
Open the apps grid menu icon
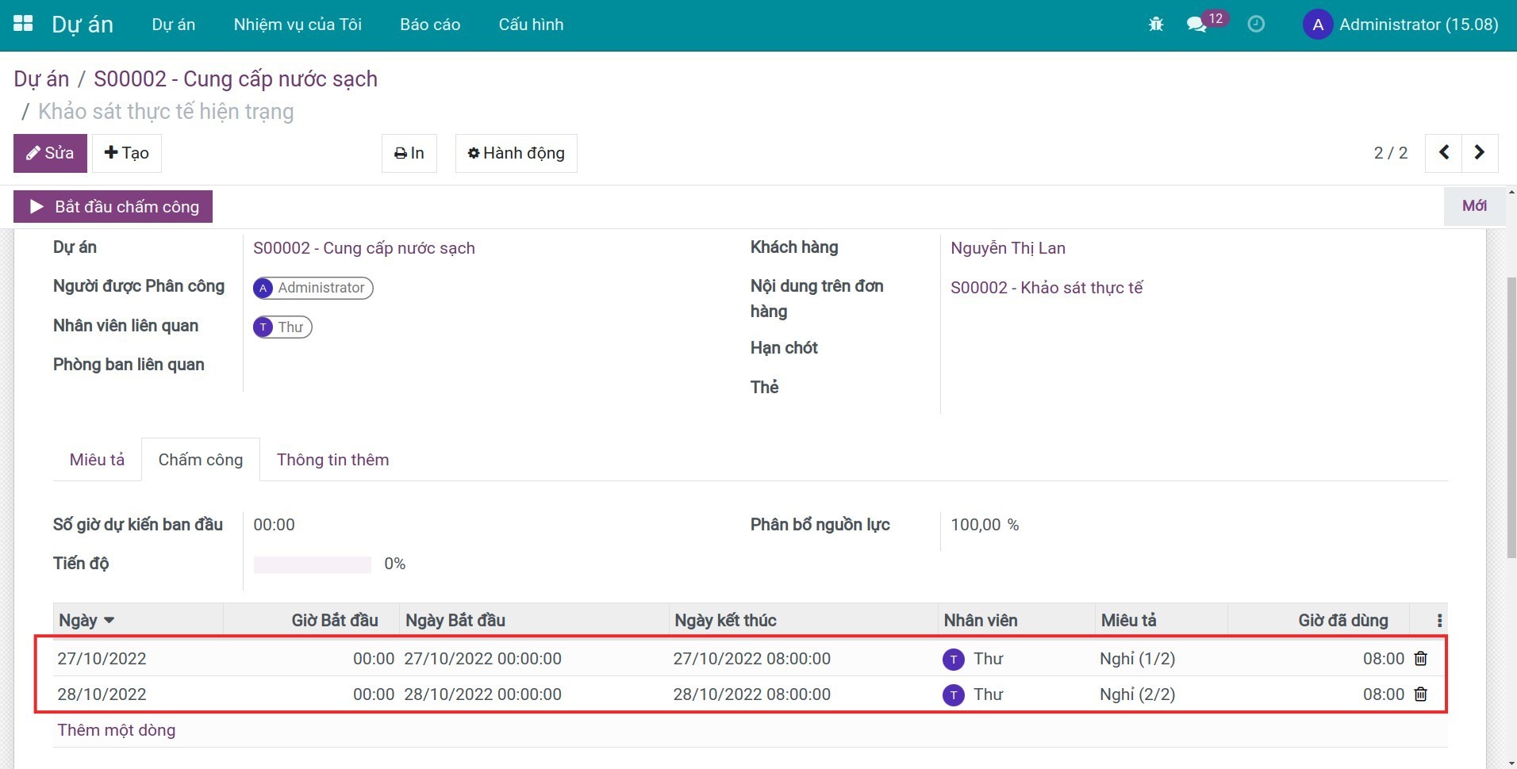click(23, 24)
